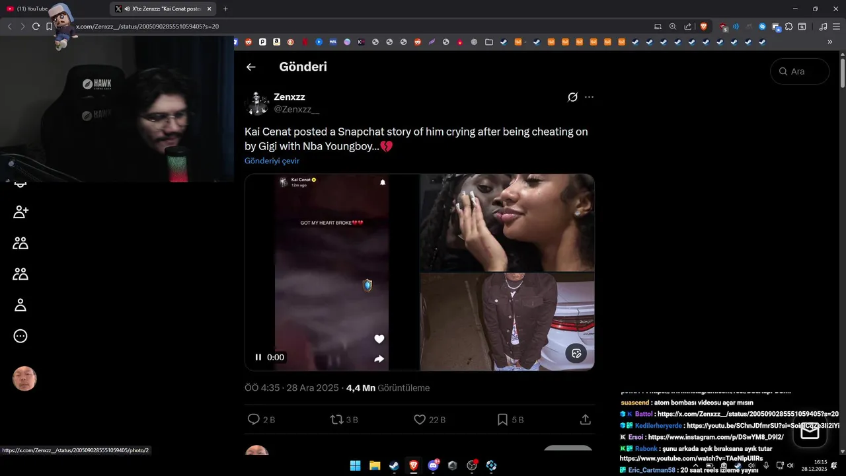
Task: Click the share arrow inside the Snapchat video
Action: [x=379, y=359]
